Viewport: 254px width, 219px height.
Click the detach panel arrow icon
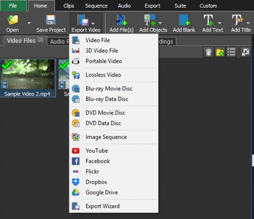click(245, 52)
